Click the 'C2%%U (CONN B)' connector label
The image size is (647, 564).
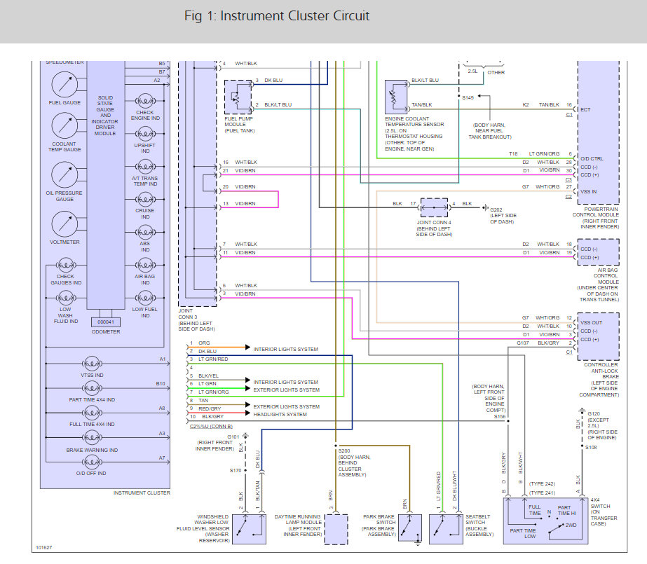211,426
